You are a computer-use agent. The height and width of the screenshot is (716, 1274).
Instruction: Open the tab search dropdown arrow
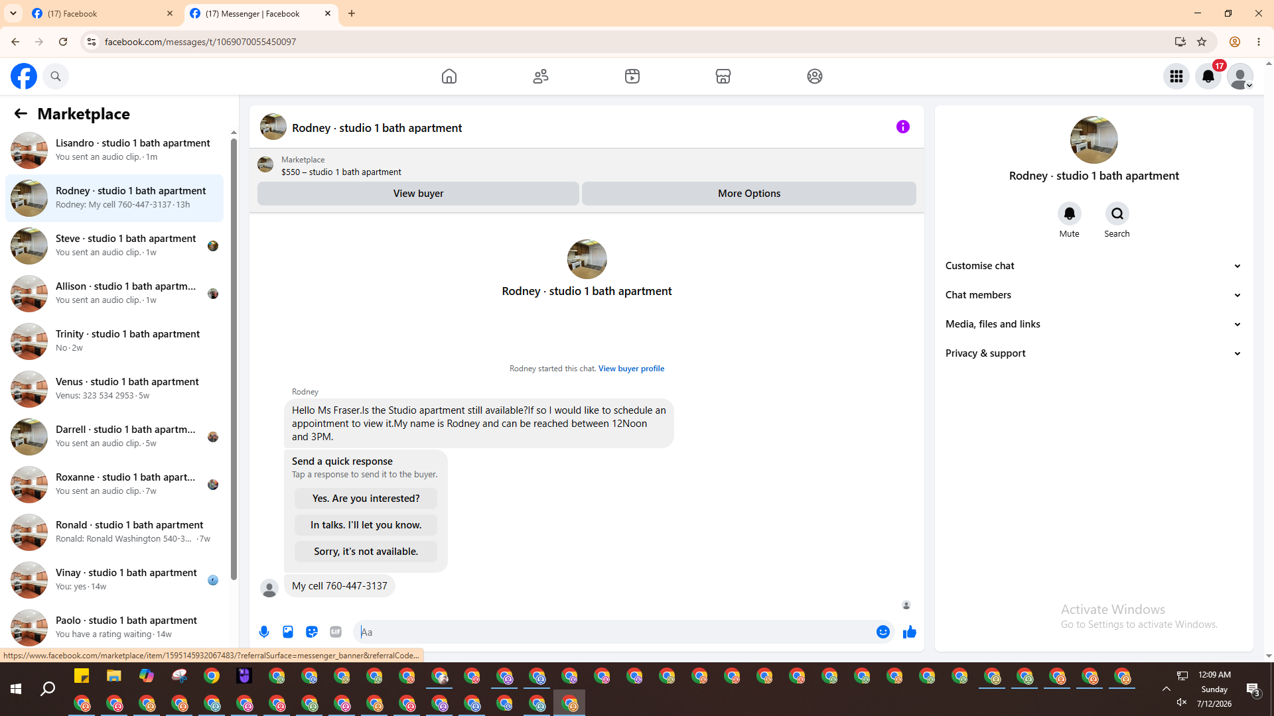click(x=13, y=13)
